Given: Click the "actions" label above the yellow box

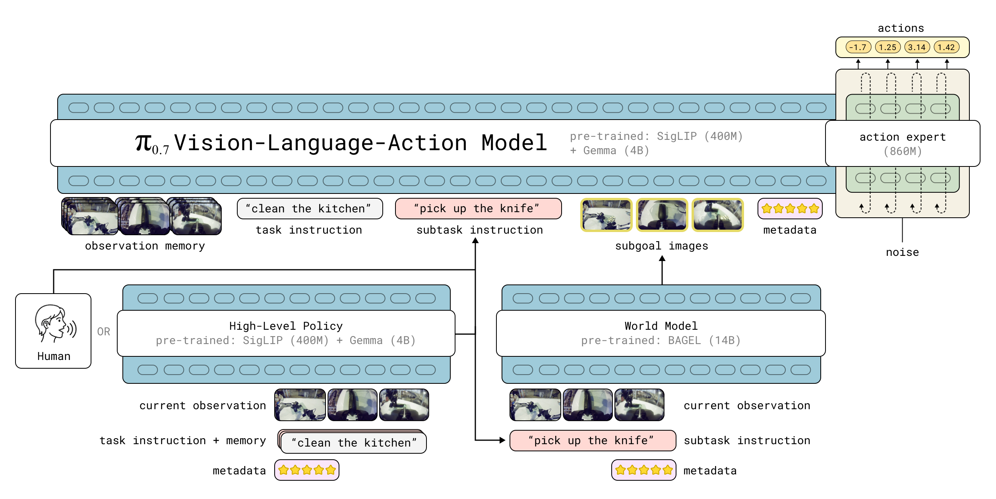Looking at the screenshot, I should click(901, 28).
